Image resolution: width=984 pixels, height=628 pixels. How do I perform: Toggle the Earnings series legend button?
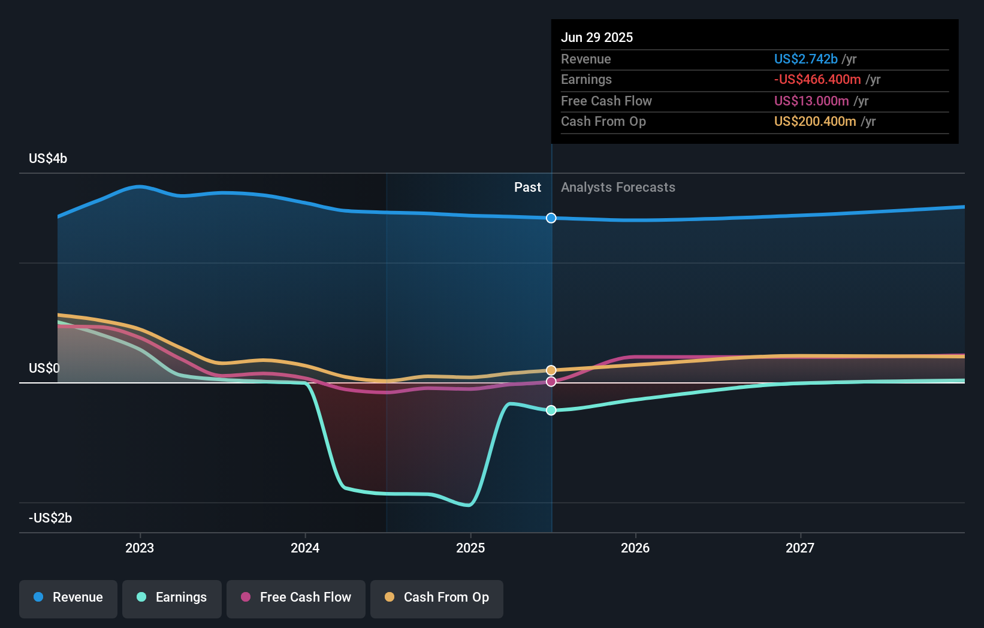coord(172,599)
